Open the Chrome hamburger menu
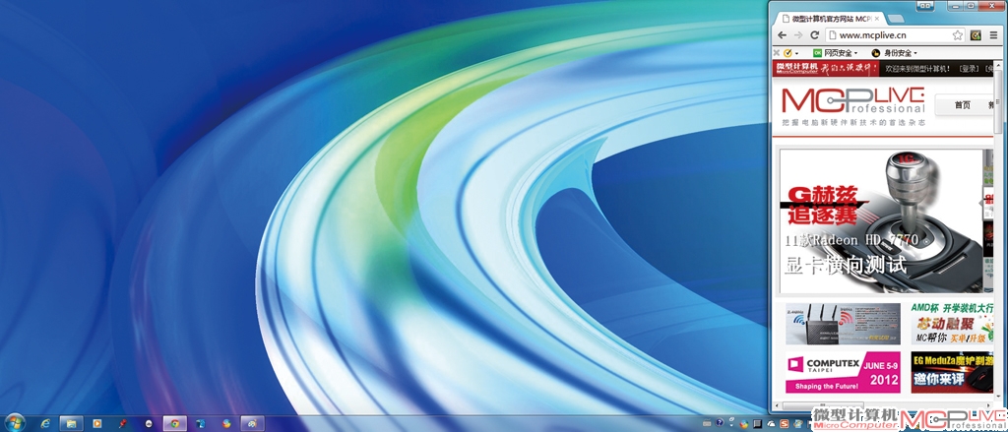 [x=994, y=35]
